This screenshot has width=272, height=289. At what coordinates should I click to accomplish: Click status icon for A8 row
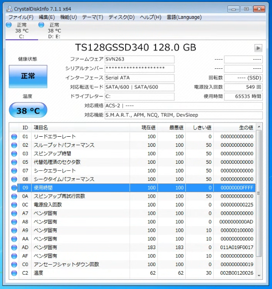14,222
